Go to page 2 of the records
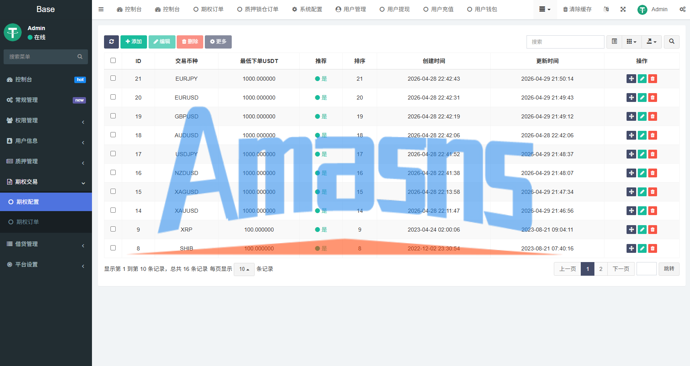 [601, 269]
